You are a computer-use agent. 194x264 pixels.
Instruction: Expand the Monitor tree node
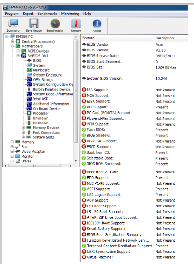coord(12,156)
